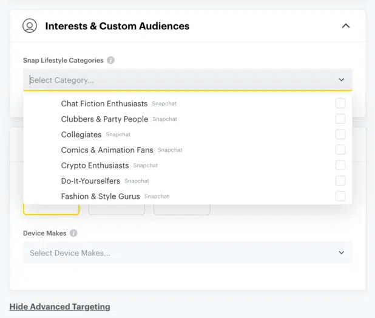Collapse Interests & Custom Audiences section chevron
The image size is (375, 318).
click(346, 26)
